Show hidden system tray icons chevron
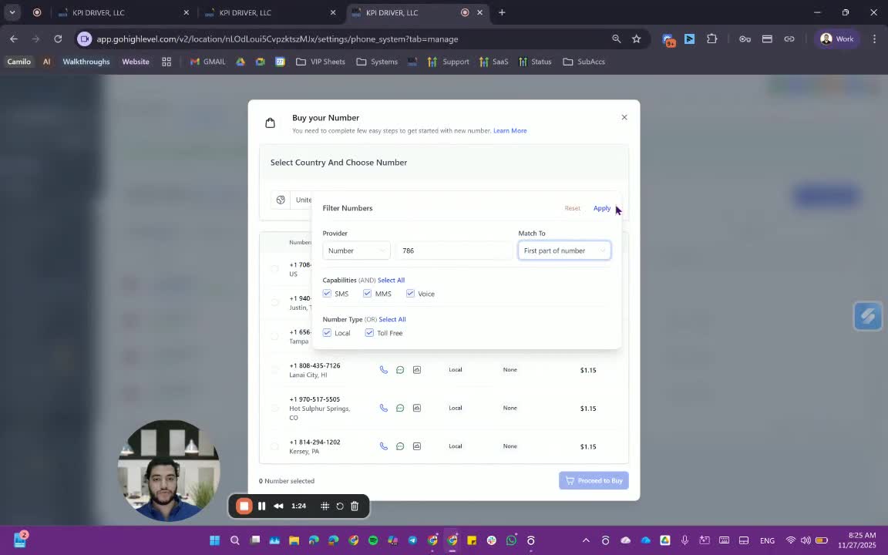Viewport: 888px width, 555px height. (x=586, y=540)
